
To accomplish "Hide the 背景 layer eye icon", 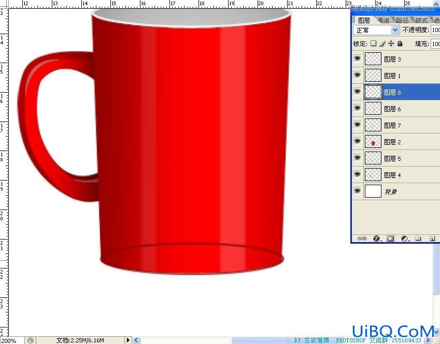I will click(x=357, y=191).
